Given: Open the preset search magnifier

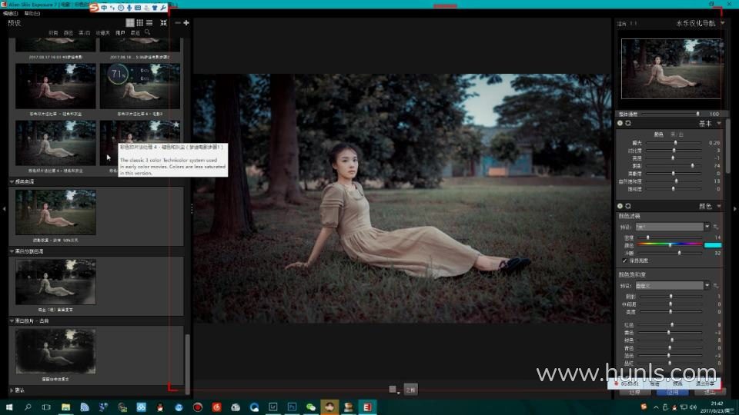Looking at the screenshot, I should pyautogui.click(x=148, y=32).
